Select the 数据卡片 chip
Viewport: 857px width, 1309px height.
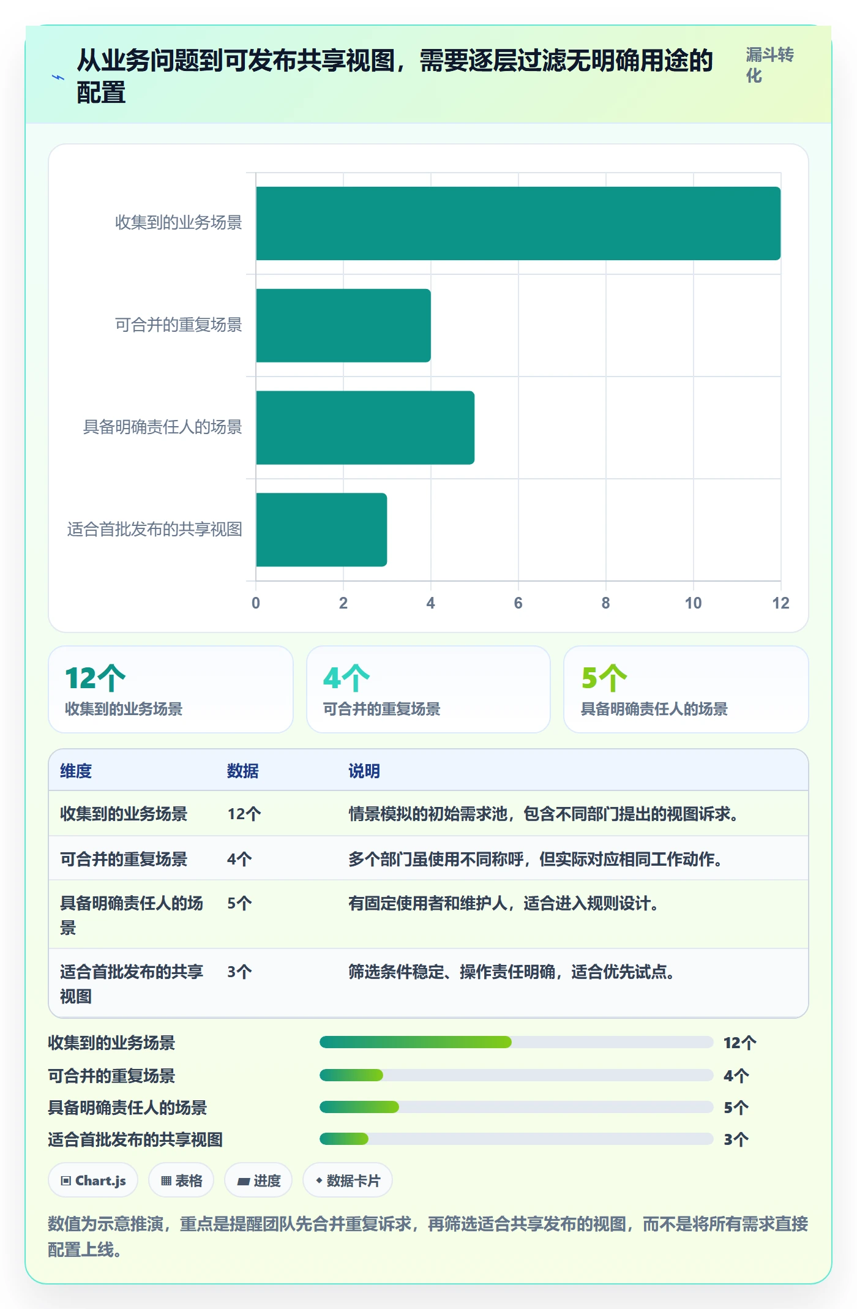347,1180
